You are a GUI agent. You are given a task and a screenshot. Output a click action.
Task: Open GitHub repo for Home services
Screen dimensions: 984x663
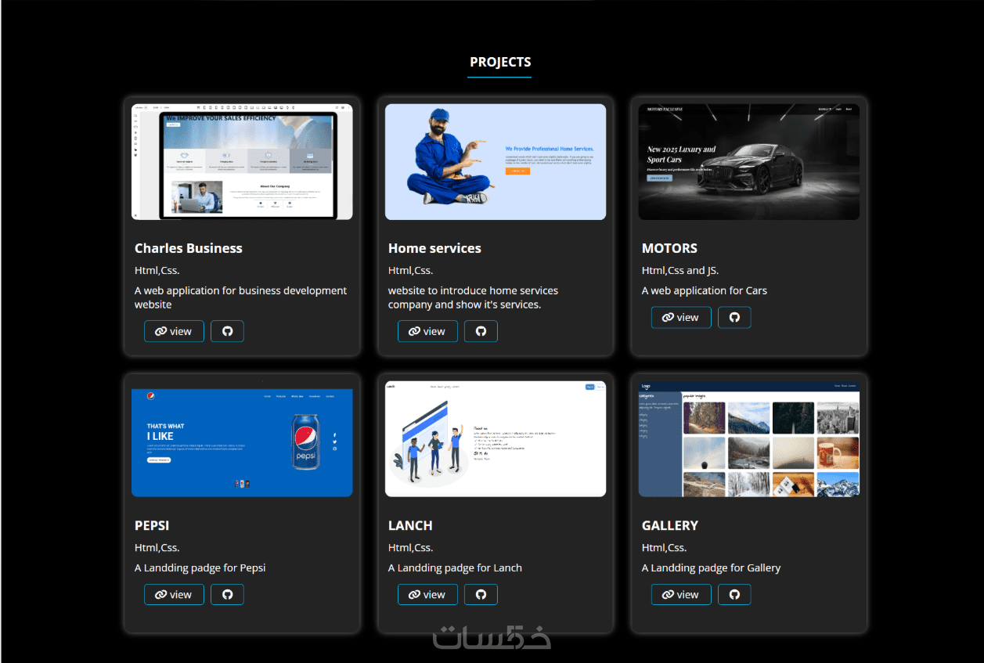coord(481,331)
